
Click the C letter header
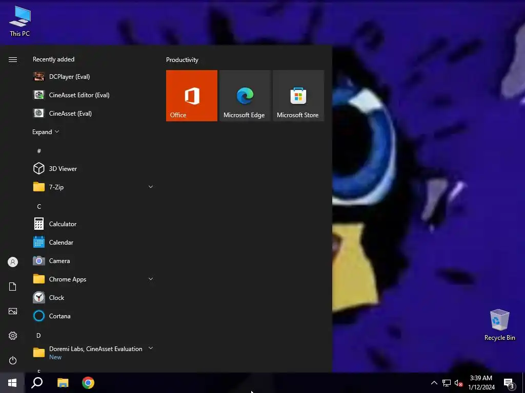pos(39,207)
